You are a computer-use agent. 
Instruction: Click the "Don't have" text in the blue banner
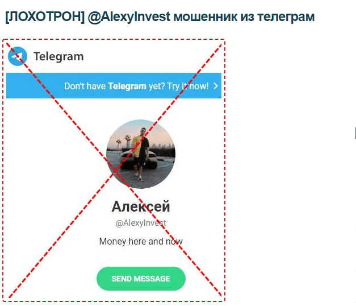(85, 86)
